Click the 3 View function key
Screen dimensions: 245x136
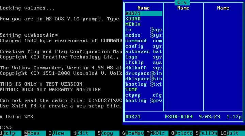[60, 133]
